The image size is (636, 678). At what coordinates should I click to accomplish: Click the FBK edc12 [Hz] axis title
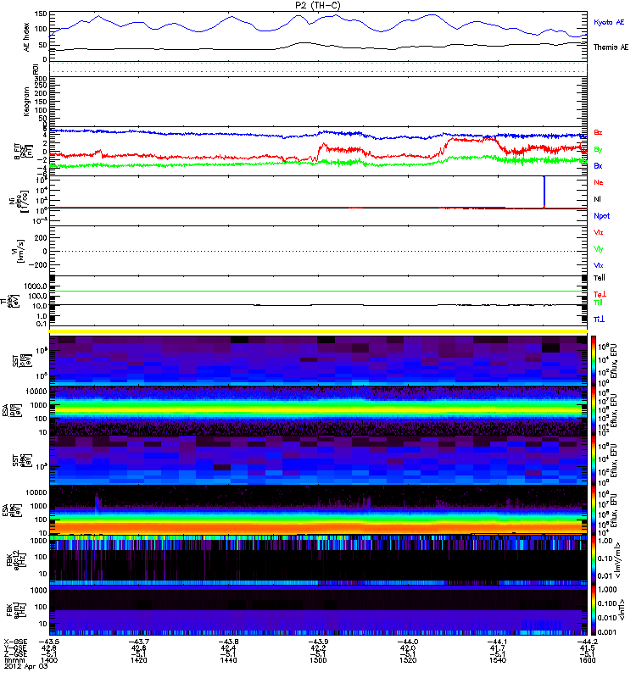point(16,559)
